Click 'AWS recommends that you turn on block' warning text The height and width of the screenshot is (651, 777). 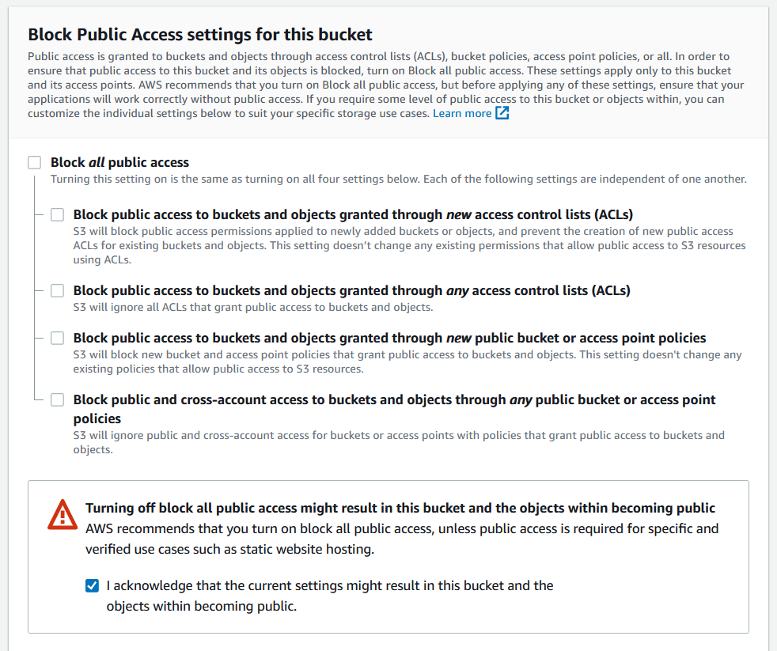click(402, 539)
